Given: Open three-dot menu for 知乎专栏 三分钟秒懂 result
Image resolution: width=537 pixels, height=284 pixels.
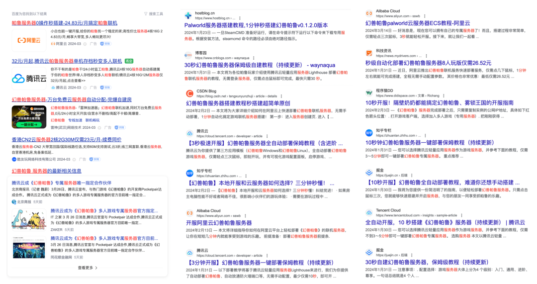Looking at the screenshot, I should (246, 176).
